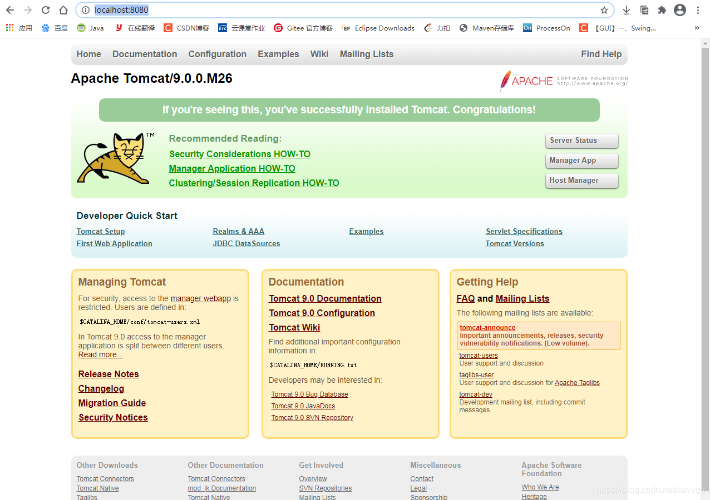Open the 【GUI】一、Swing bookmark
This screenshot has height=500, width=710.
pos(618,28)
